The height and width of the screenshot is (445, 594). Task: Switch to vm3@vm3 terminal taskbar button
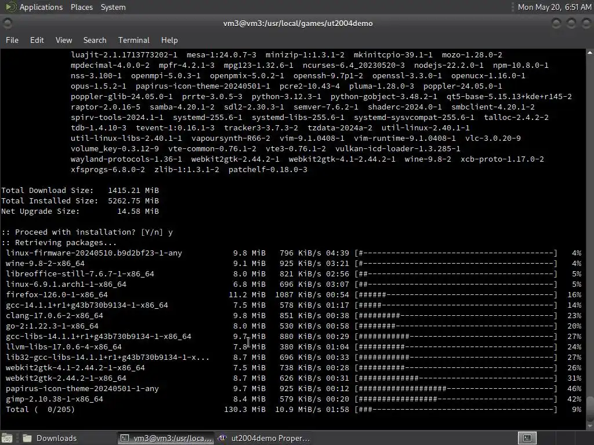click(166, 438)
